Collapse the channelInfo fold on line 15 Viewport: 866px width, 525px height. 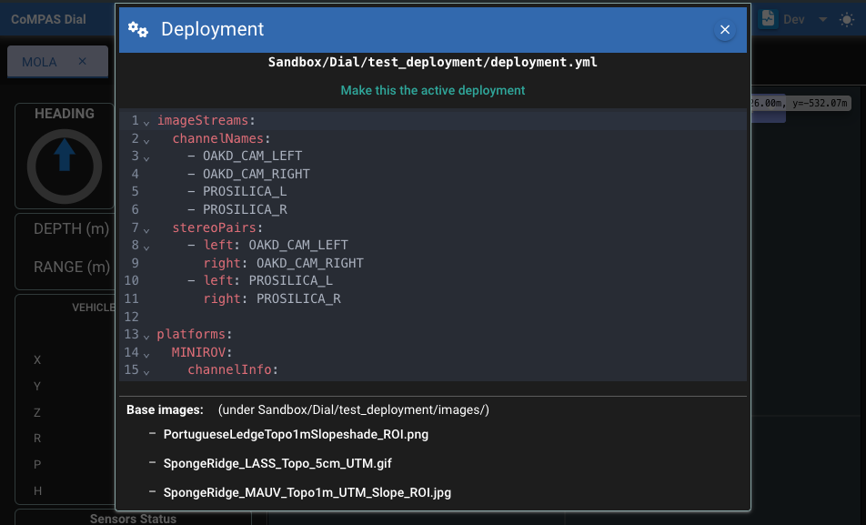pyautogui.click(x=146, y=370)
